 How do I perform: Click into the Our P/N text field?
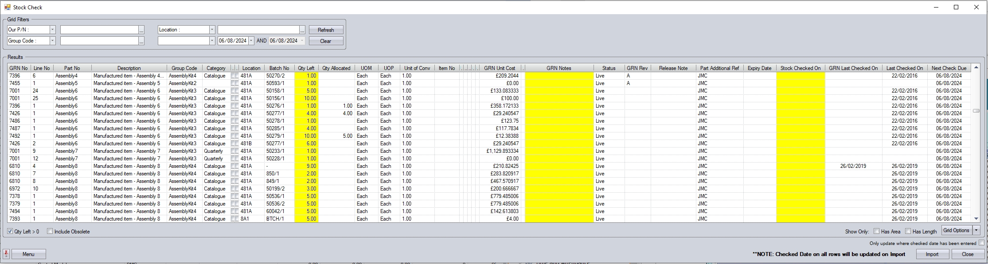click(x=99, y=30)
